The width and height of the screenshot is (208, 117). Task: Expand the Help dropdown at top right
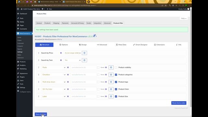pyautogui.click(x=184, y=18)
